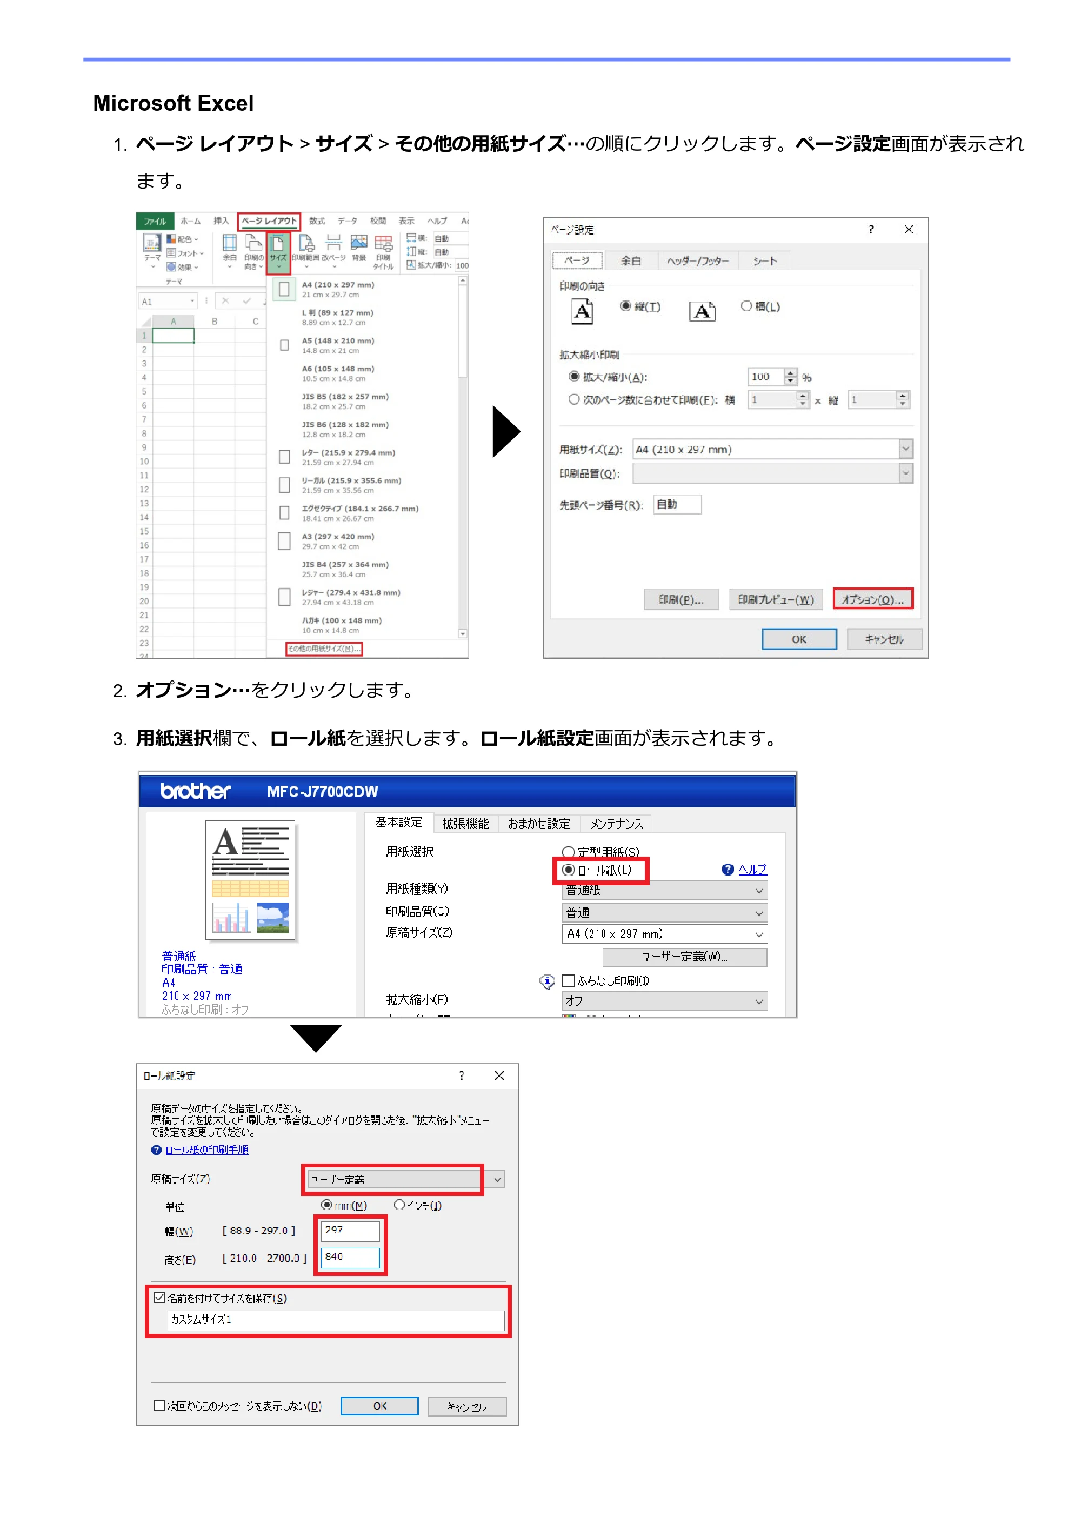The height and width of the screenshot is (1530, 1081).
Task: Click the blue help icon beside ヘルプ link
Action: click(x=728, y=870)
